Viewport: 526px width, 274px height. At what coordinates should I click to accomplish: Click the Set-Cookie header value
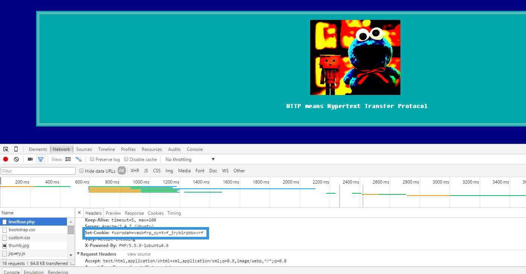click(157, 233)
